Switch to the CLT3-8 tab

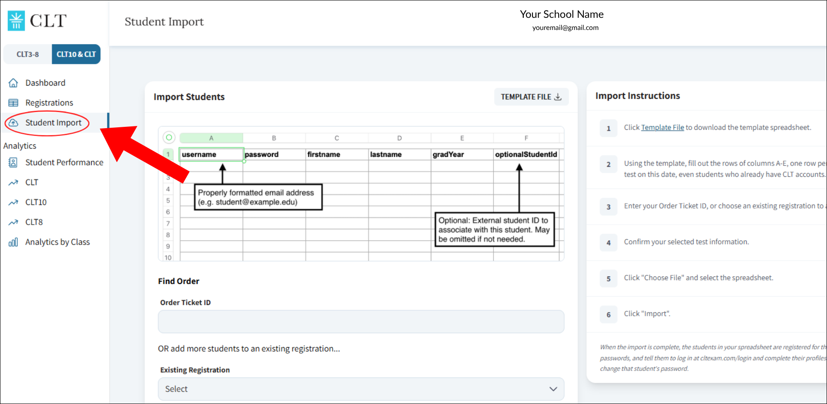pyautogui.click(x=28, y=54)
